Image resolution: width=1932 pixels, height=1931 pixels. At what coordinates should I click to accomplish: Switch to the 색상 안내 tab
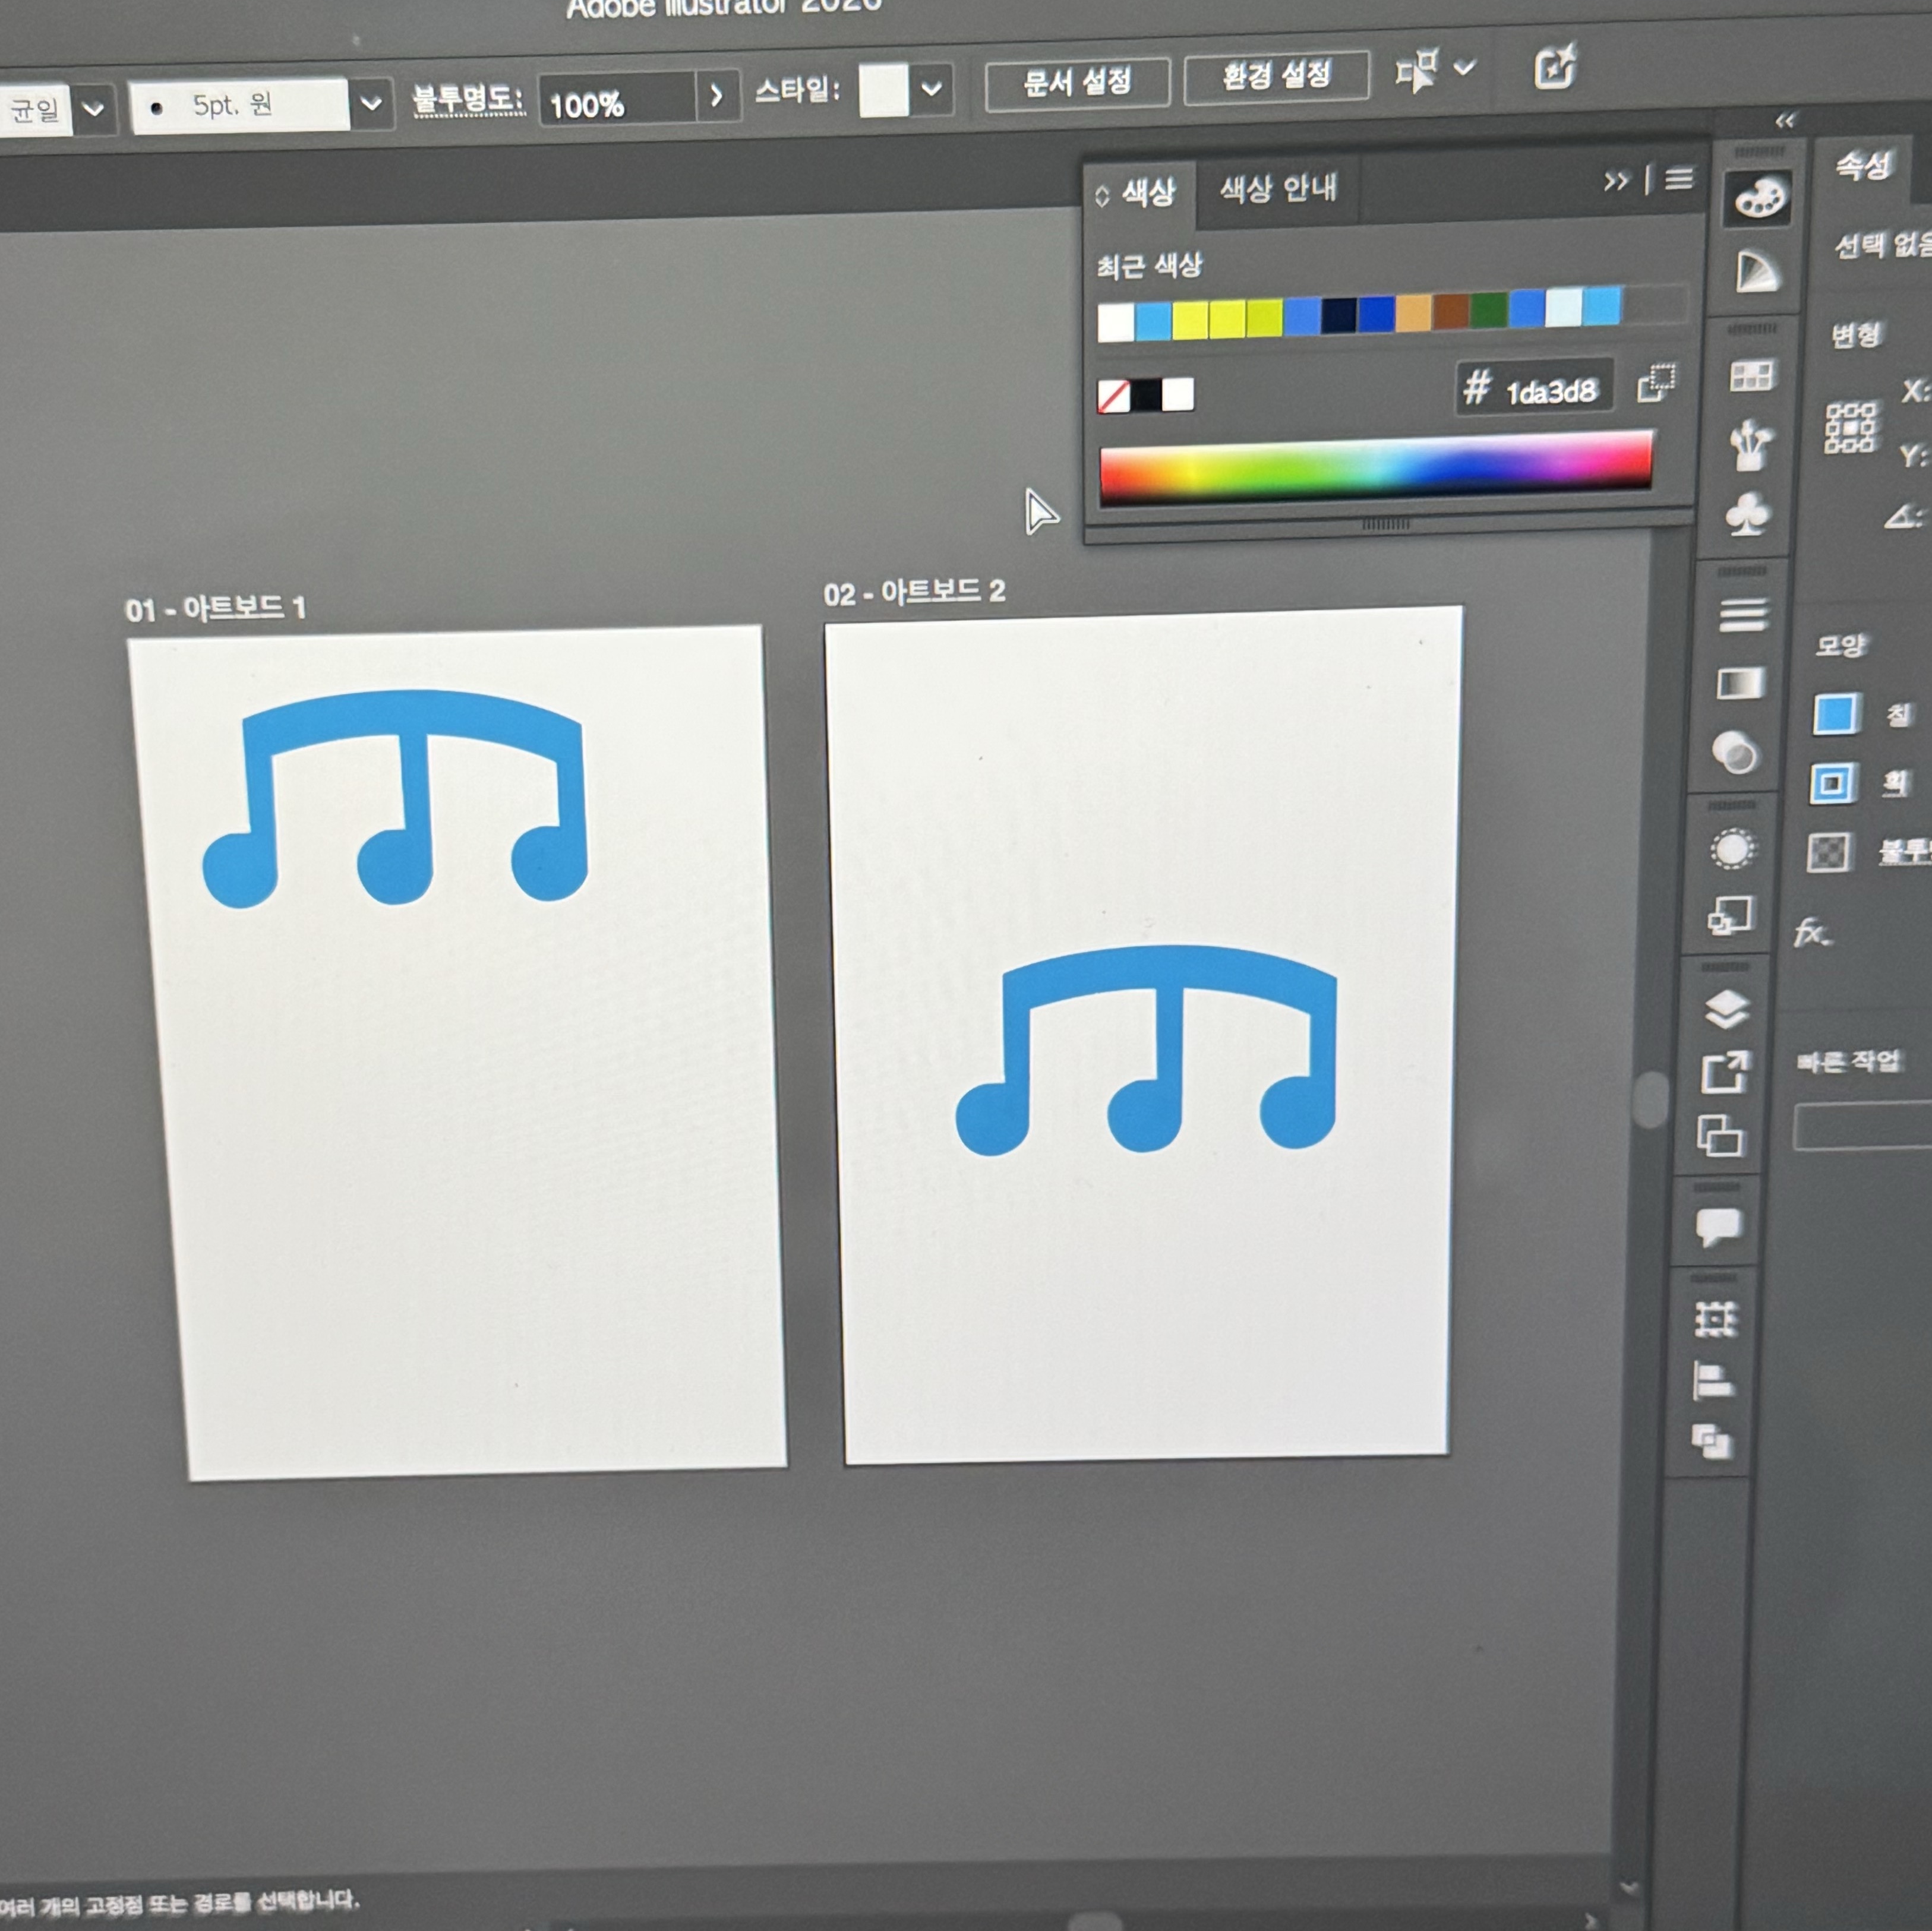point(1277,188)
